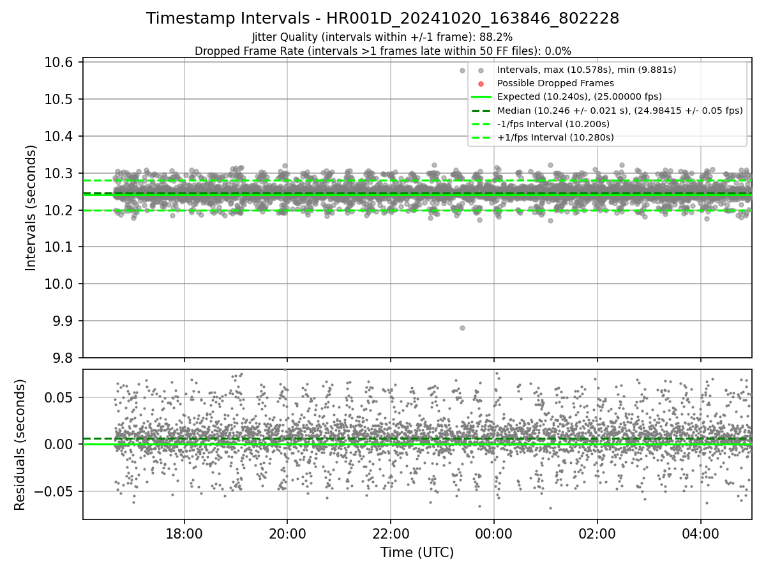Click the plot title 'Timestamp Intervals - HR001D_20241020_163846_802228'

tap(382, 19)
